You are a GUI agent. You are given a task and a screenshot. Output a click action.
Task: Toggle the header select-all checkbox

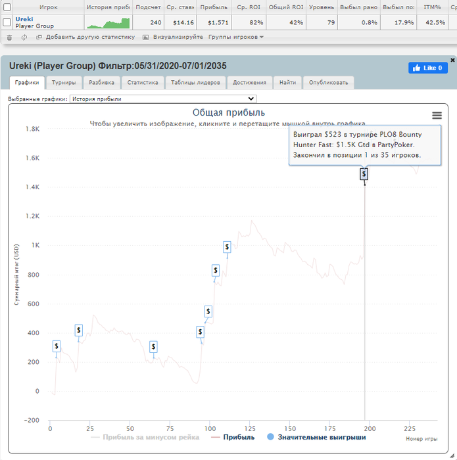7,7
